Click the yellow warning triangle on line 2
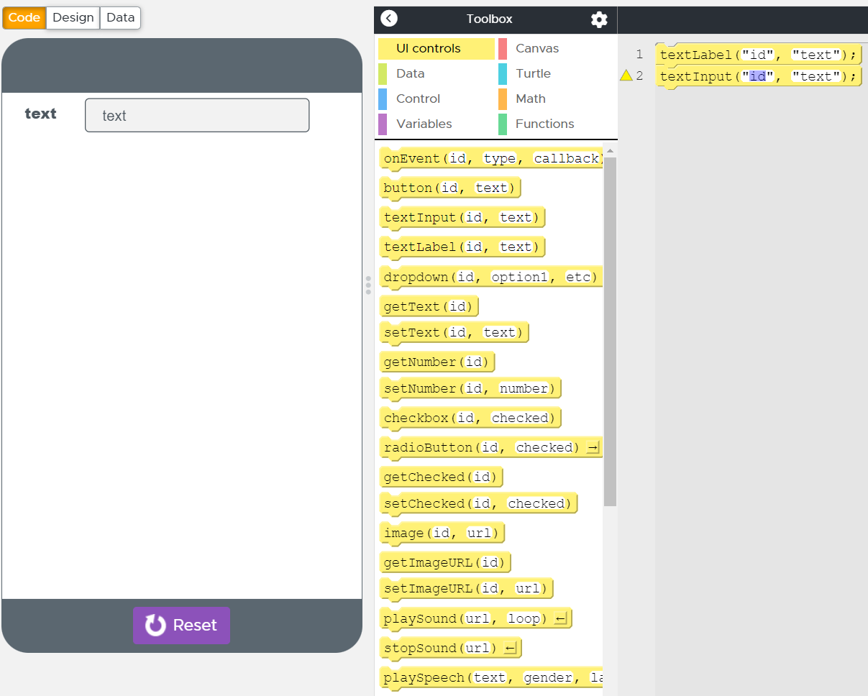868x696 pixels. (626, 75)
